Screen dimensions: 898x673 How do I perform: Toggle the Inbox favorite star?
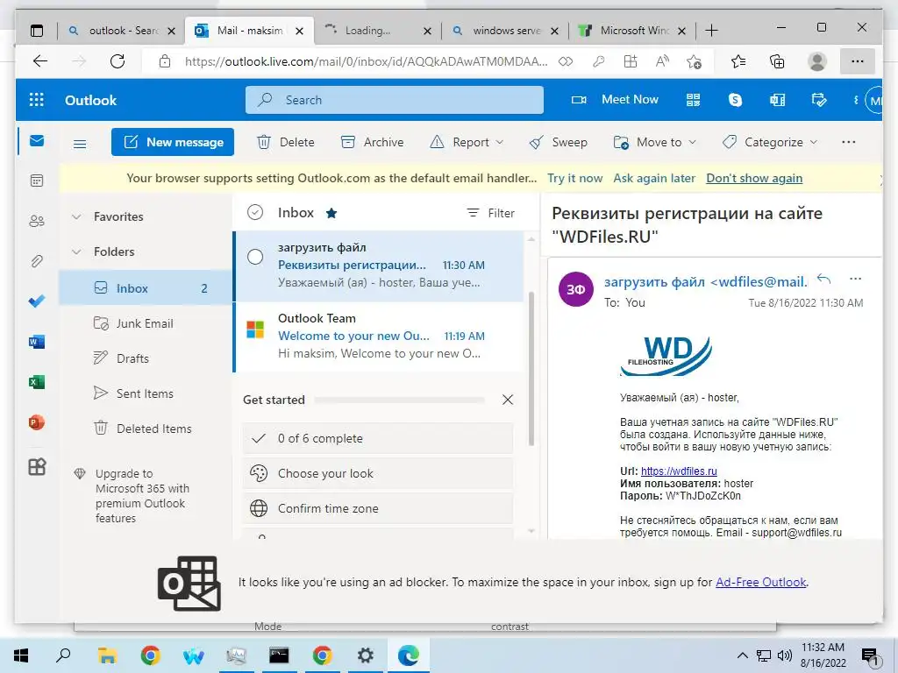(x=331, y=213)
